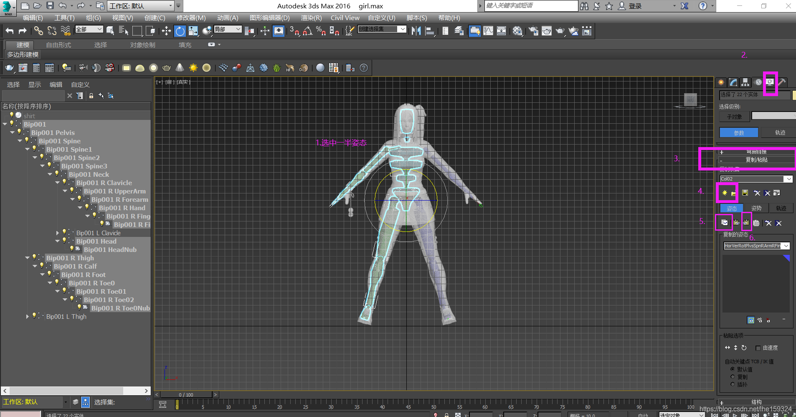Click the Select by Name icon
This screenshot has height=417, width=796.
124,31
